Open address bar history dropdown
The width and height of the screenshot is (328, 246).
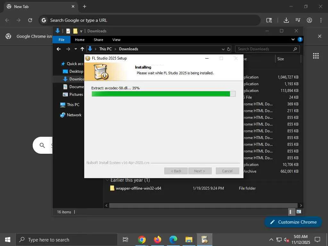pyautogui.click(x=223, y=49)
